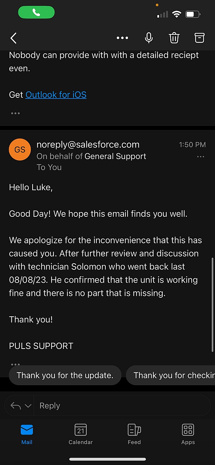The height and width of the screenshot is (465, 215).
Task: Open the more options ellipsis in top toolbar
Action: pyautogui.click(x=122, y=38)
